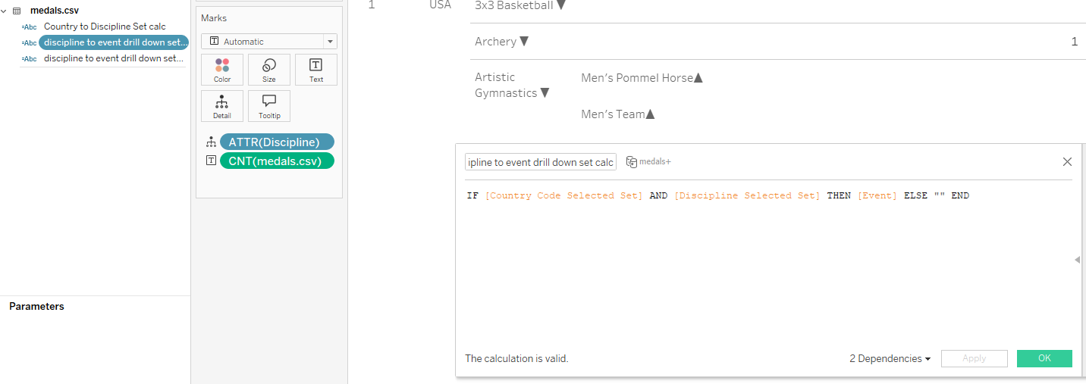Open the Text marks card
This screenshot has width=1086, height=384.
point(316,70)
